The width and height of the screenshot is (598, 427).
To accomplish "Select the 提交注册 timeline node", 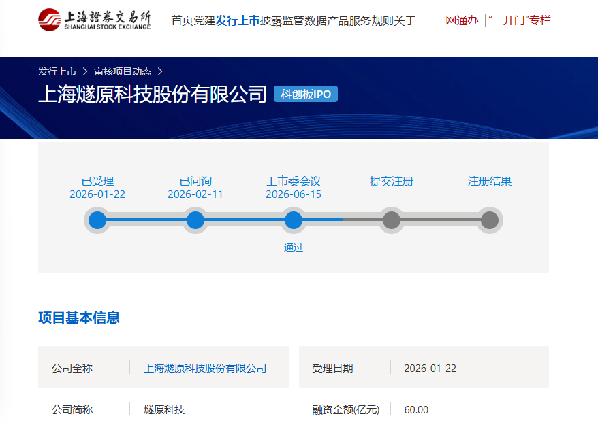I will [392, 220].
